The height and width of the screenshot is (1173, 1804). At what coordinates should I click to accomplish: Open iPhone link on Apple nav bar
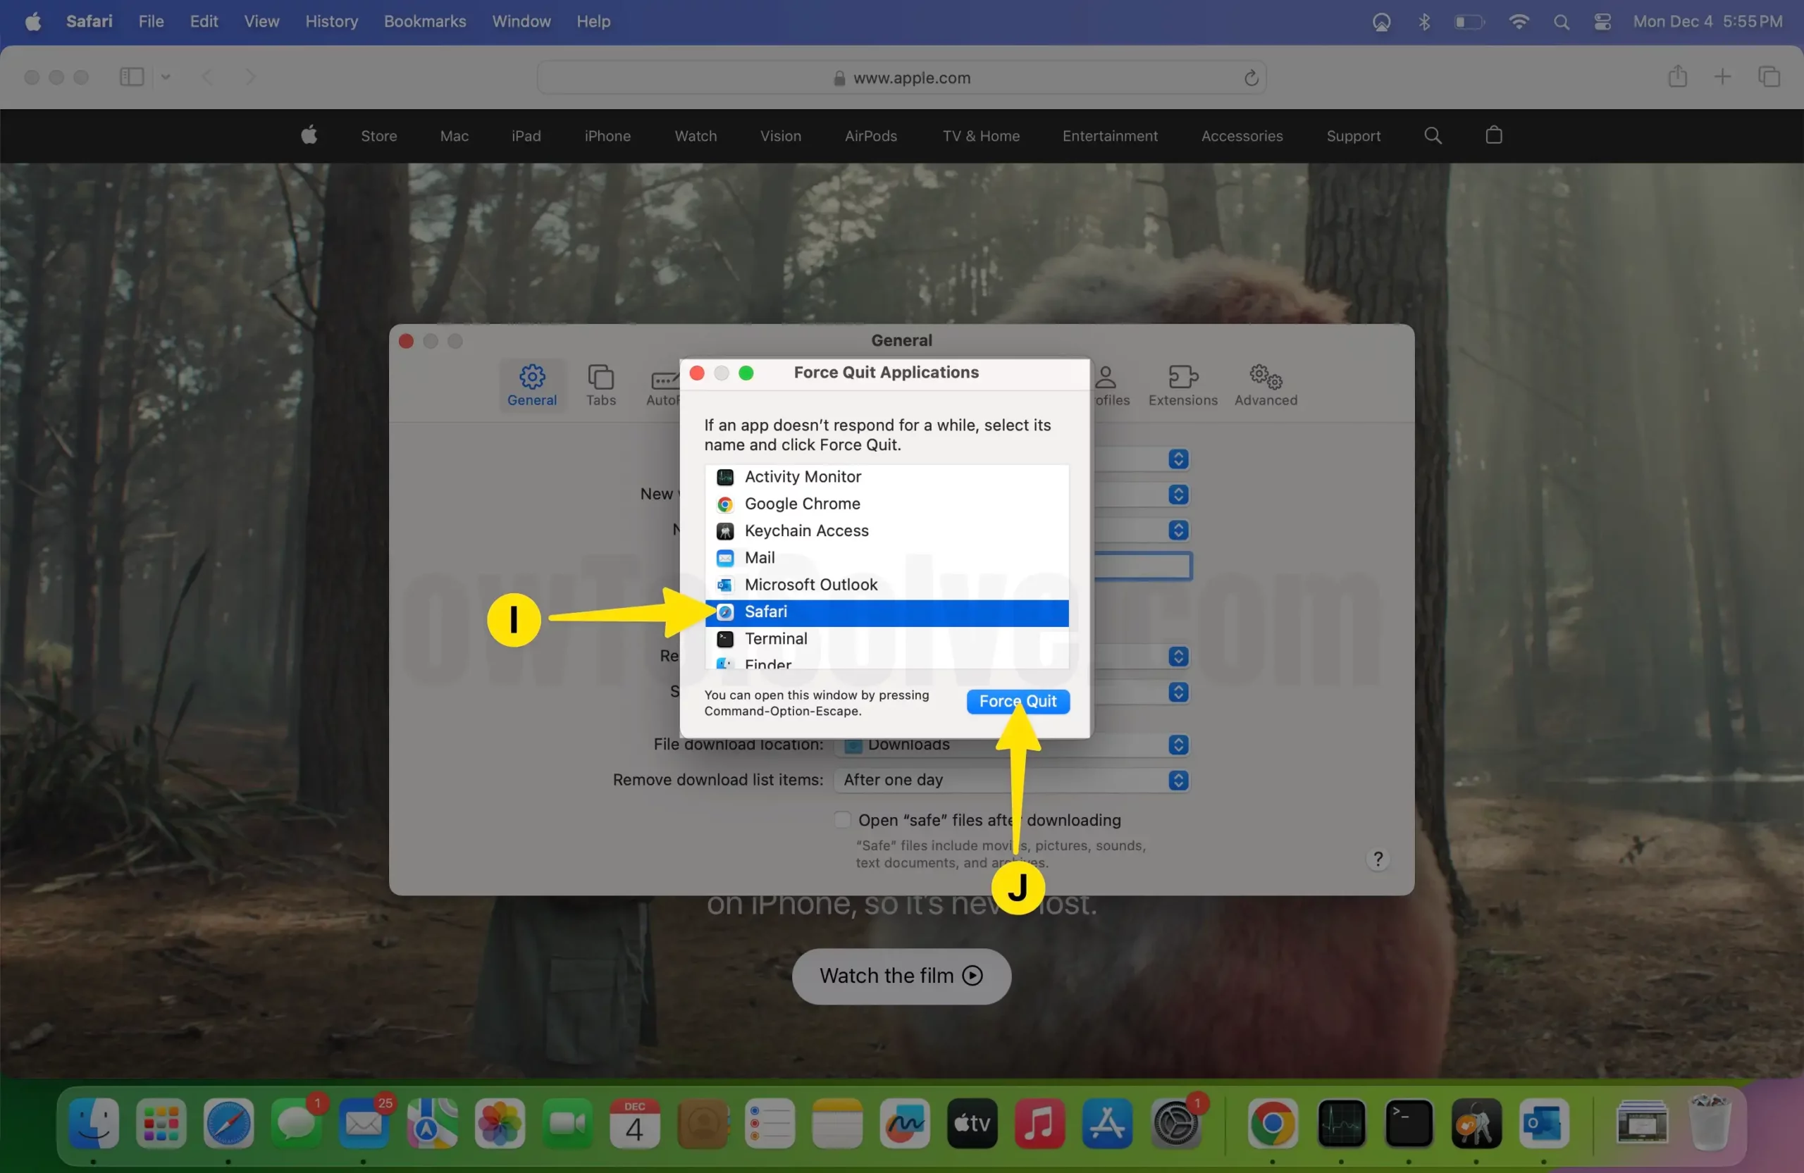607,136
